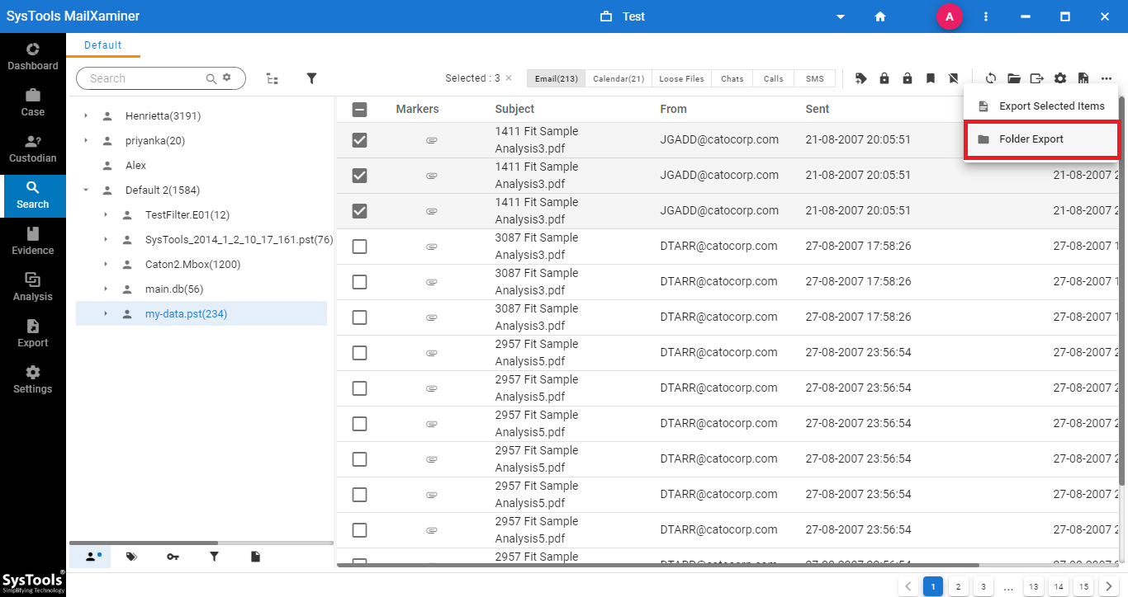This screenshot has height=597, width=1128.
Task: Click the remove bookmark icon in toolbar
Action: [954, 78]
